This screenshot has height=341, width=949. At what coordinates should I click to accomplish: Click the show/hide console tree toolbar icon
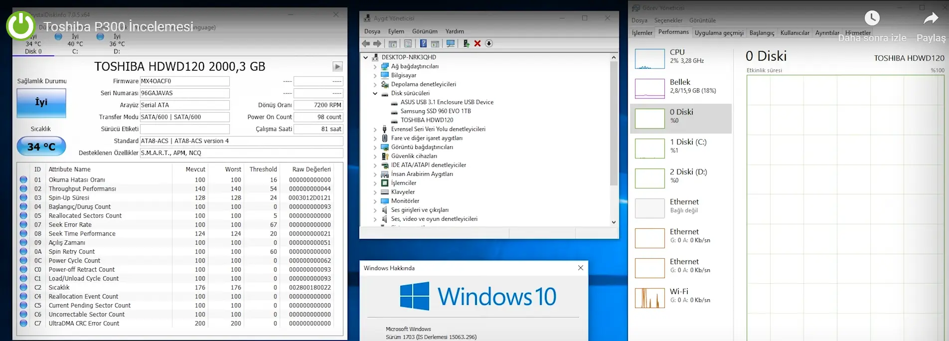click(393, 43)
